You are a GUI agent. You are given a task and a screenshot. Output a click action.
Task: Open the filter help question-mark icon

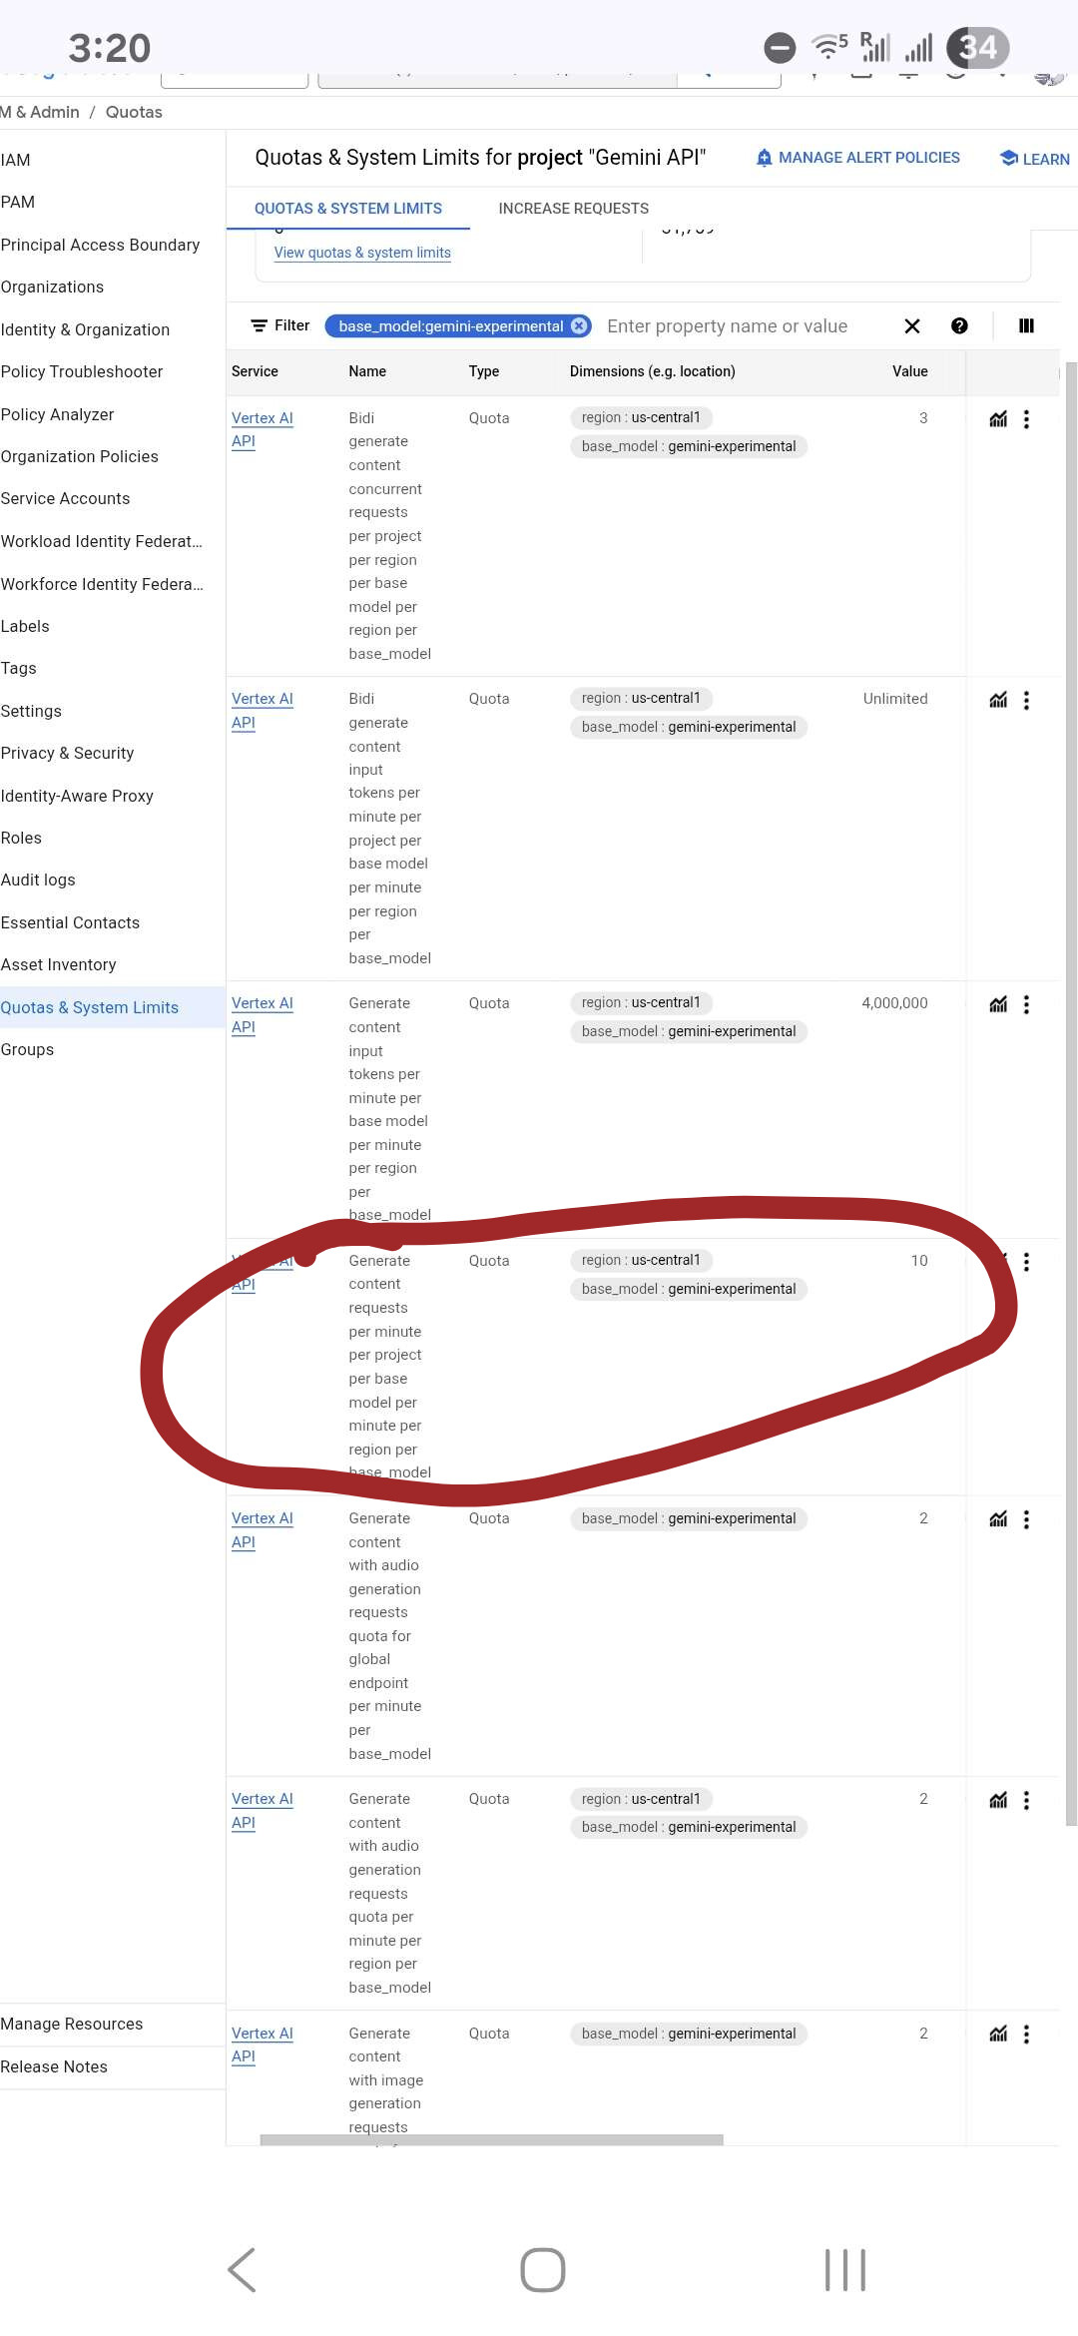pyautogui.click(x=959, y=326)
